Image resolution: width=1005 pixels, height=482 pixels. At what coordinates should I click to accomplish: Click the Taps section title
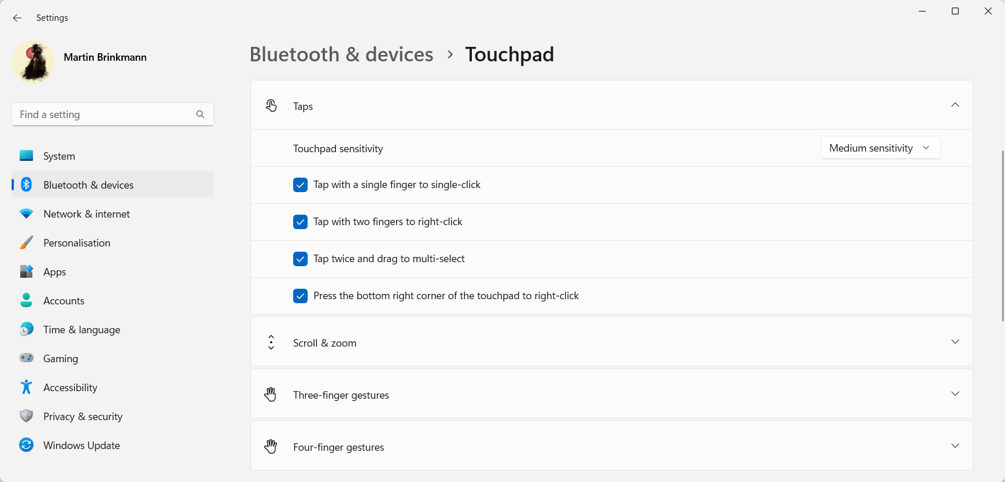tap(303, 106)
